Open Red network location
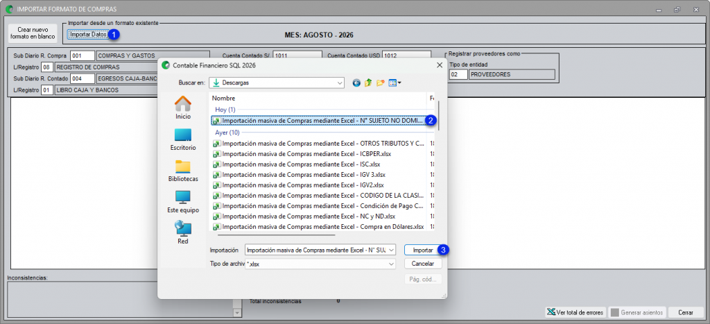 click(x=183, y=233)
